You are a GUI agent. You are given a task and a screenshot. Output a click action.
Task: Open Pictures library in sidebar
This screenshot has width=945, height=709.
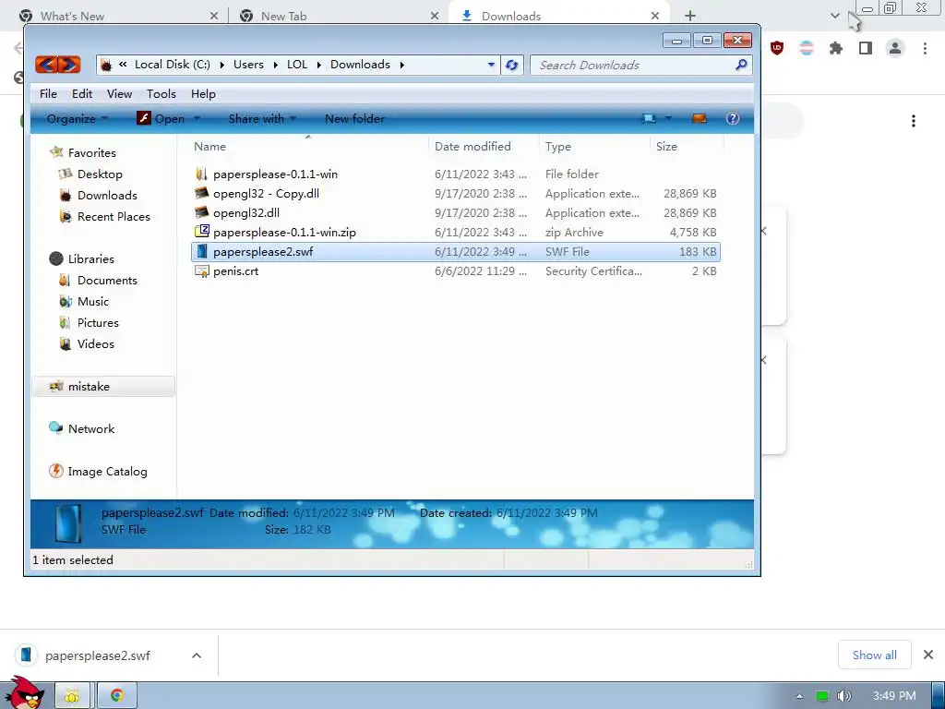point(98,322)
